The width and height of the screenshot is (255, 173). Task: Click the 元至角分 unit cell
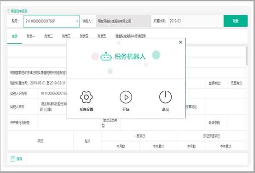point(236,83)
